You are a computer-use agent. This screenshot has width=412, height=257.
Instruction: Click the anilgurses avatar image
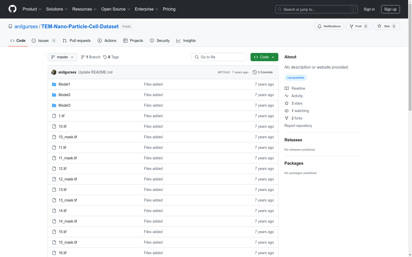[54, 72]
